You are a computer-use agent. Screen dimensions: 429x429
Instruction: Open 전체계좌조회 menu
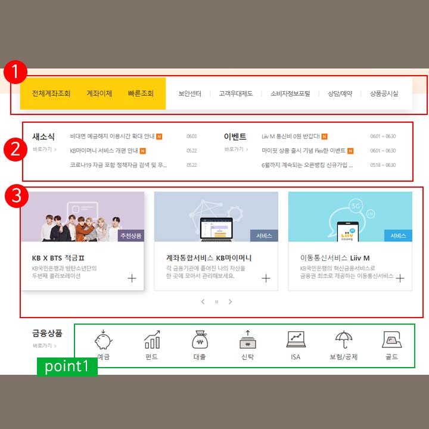tap(51, 94)
